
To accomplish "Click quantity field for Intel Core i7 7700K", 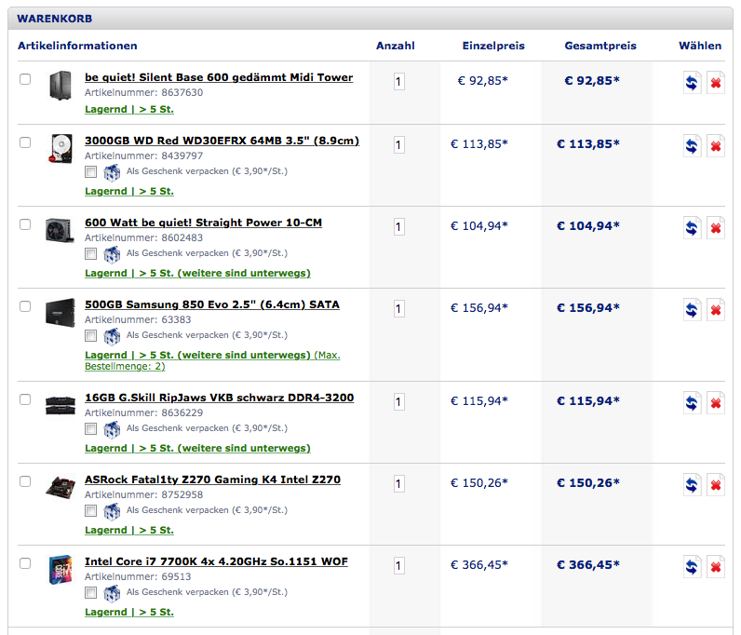I will point(399,566).
